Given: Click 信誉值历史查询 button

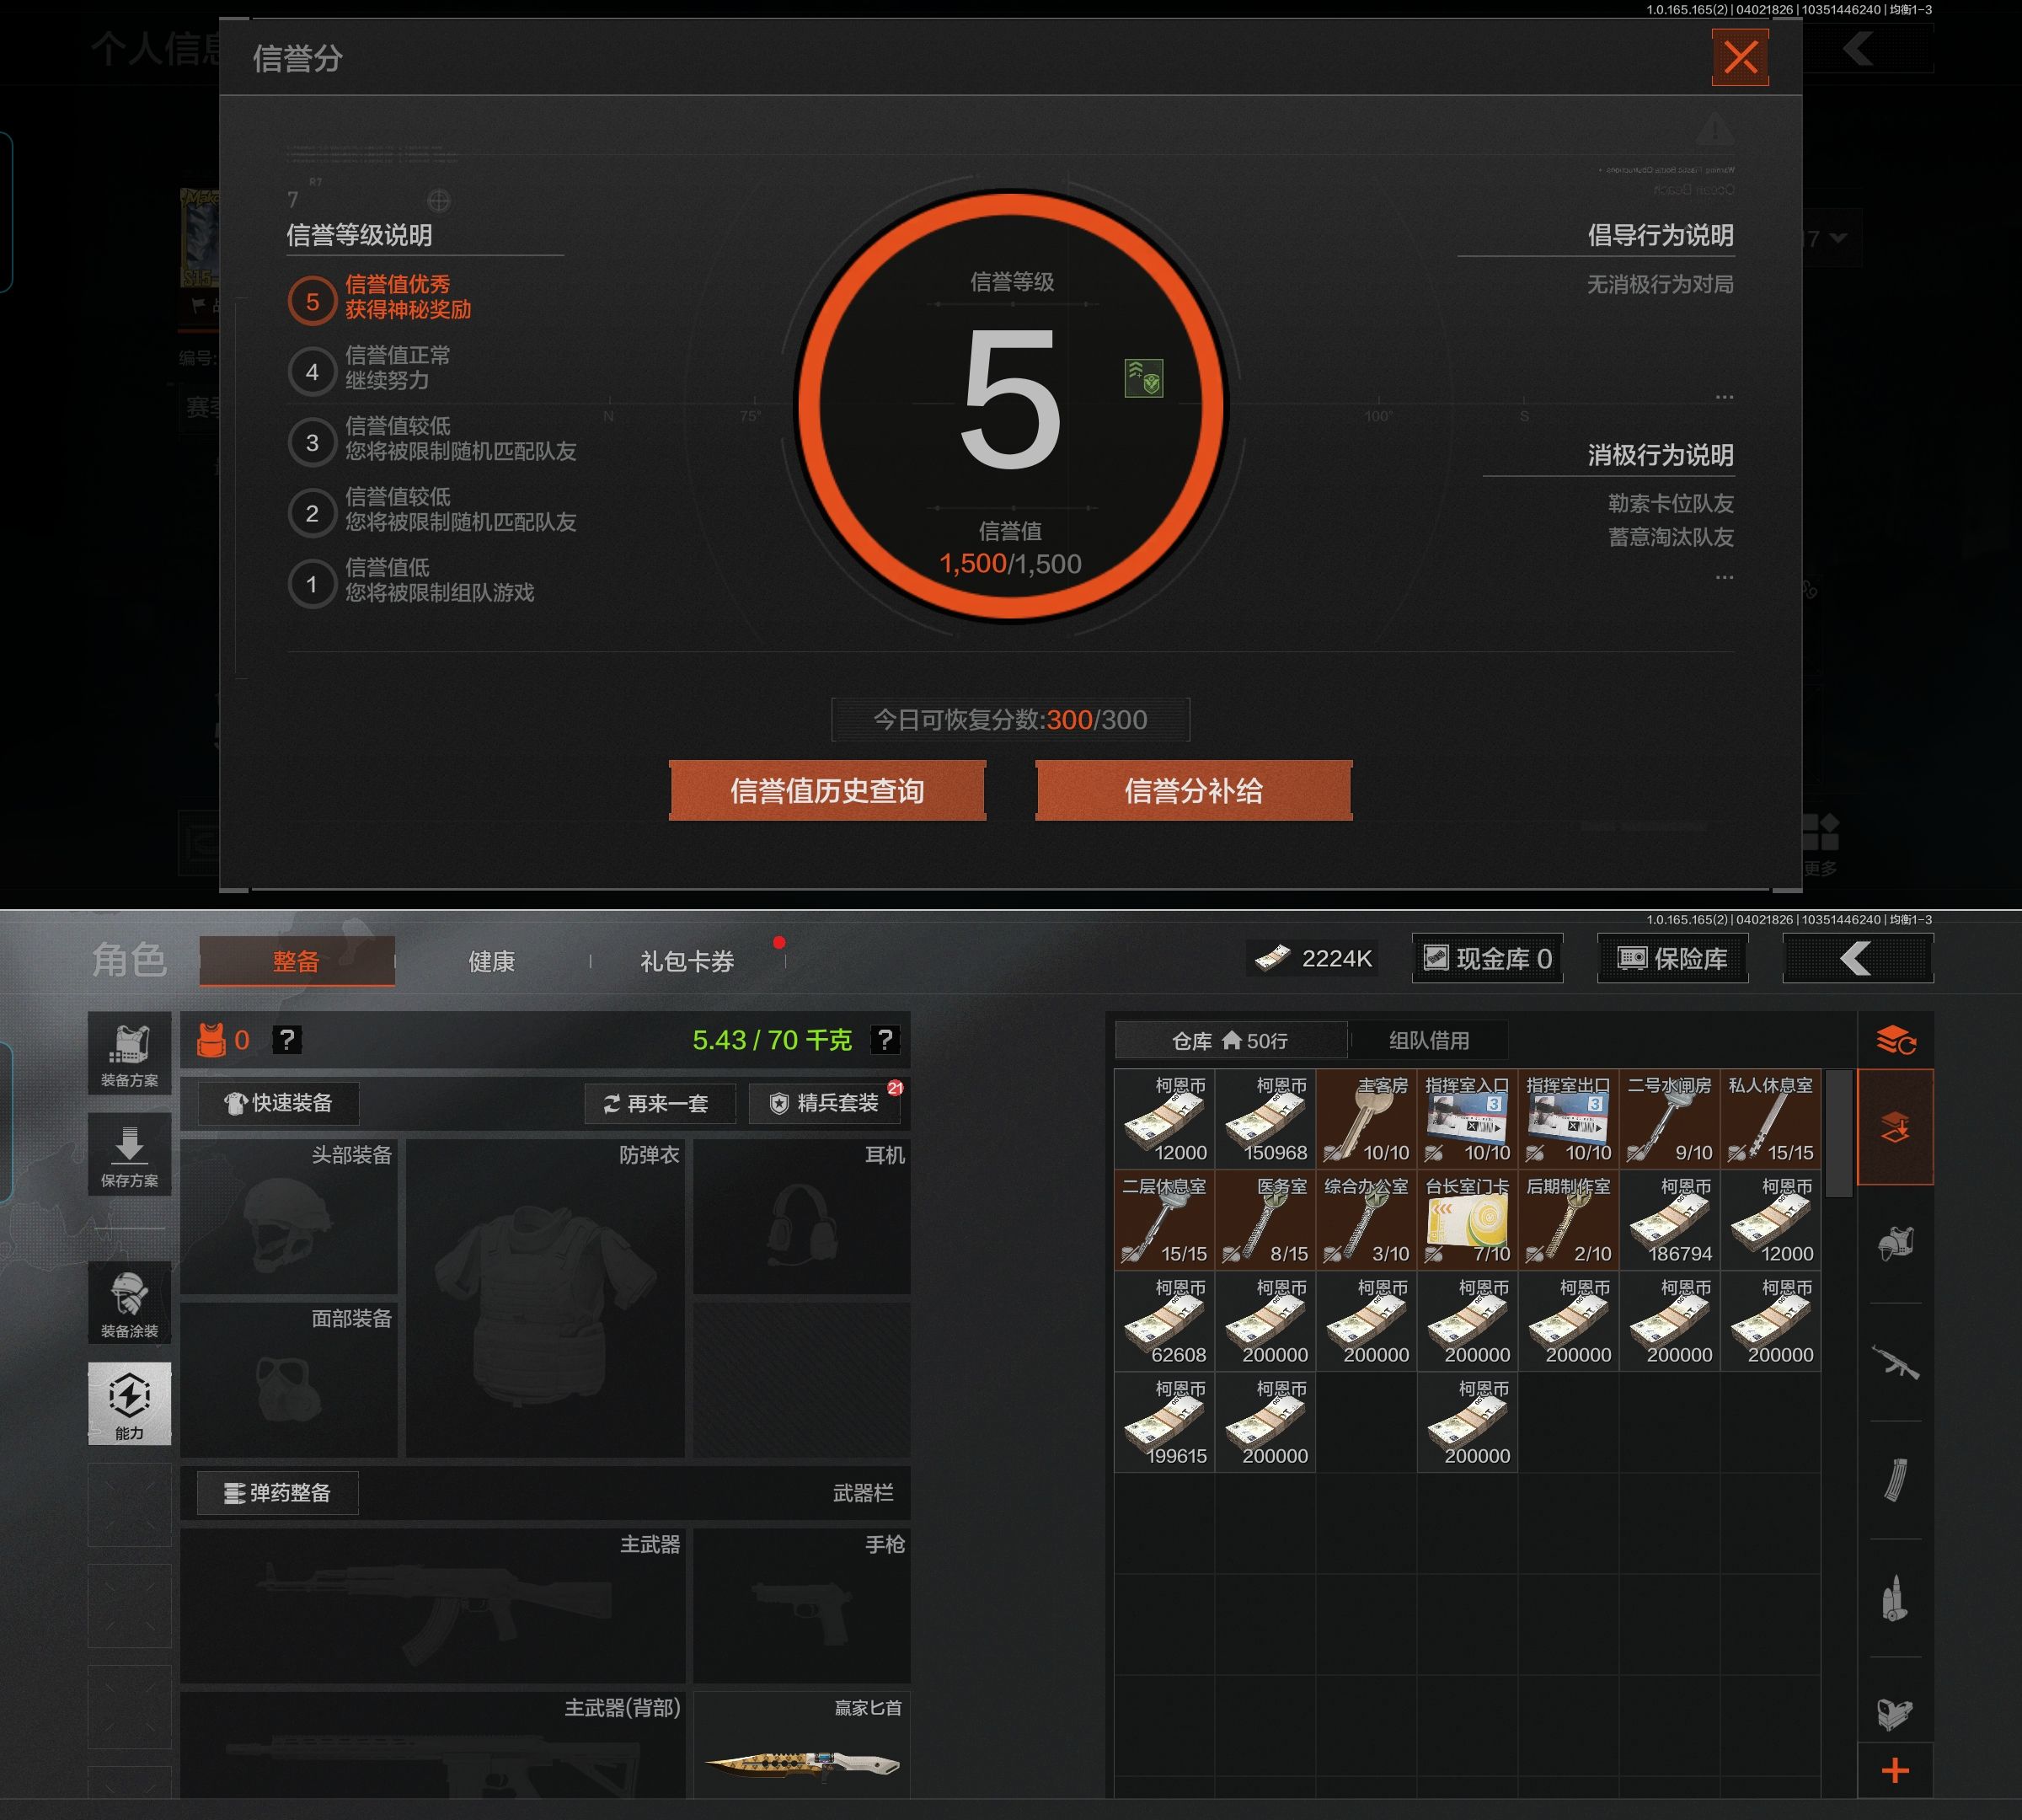Looking at the screenshot, I should pos(827,791).
